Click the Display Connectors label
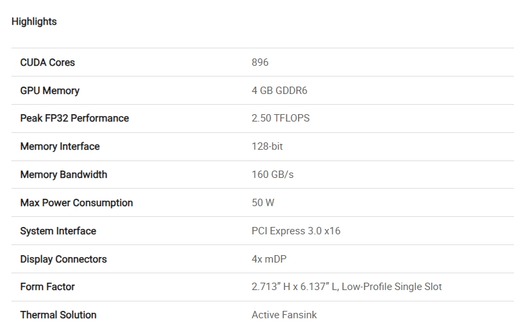Screen dimensions: 514x329 pyautogui.click(x=63, y=259)
